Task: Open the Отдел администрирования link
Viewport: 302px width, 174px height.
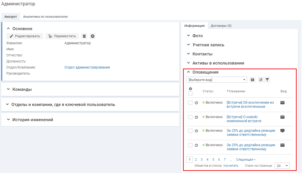Action: point(87,67)
